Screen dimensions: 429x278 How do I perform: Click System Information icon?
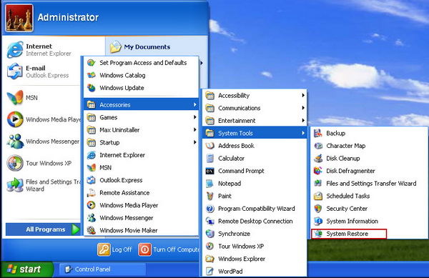[318, 221]
